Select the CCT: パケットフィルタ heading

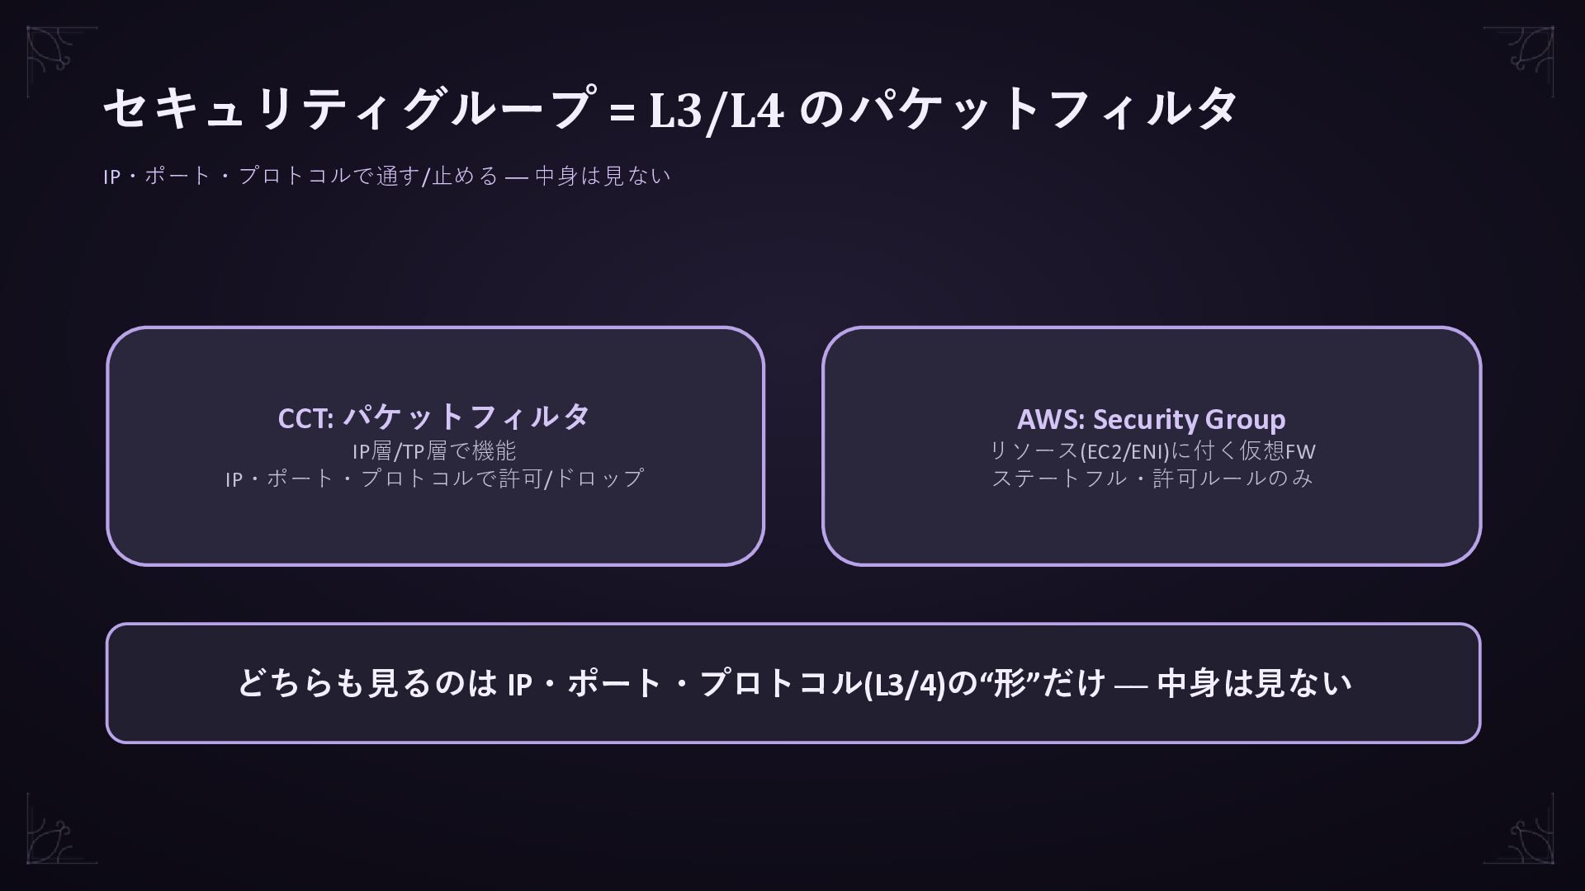click(x=434, y=417)
